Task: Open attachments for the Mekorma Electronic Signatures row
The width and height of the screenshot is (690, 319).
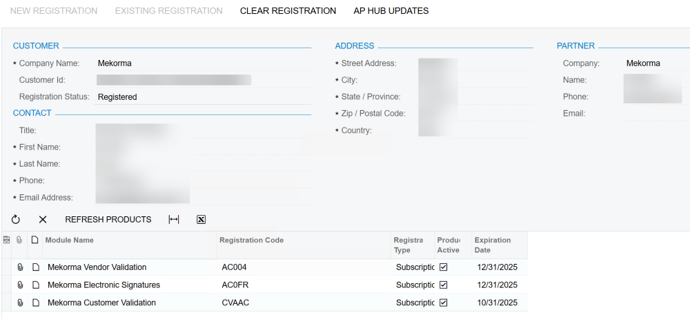Action: coord(20,285)
